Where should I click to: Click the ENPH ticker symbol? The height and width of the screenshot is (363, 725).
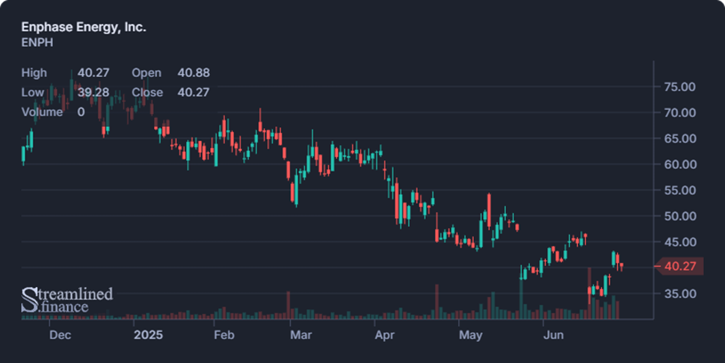37,43
